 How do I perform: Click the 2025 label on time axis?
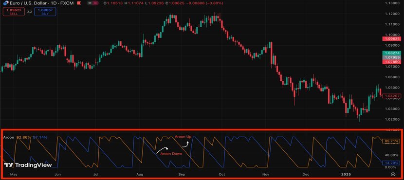(347, 174)
